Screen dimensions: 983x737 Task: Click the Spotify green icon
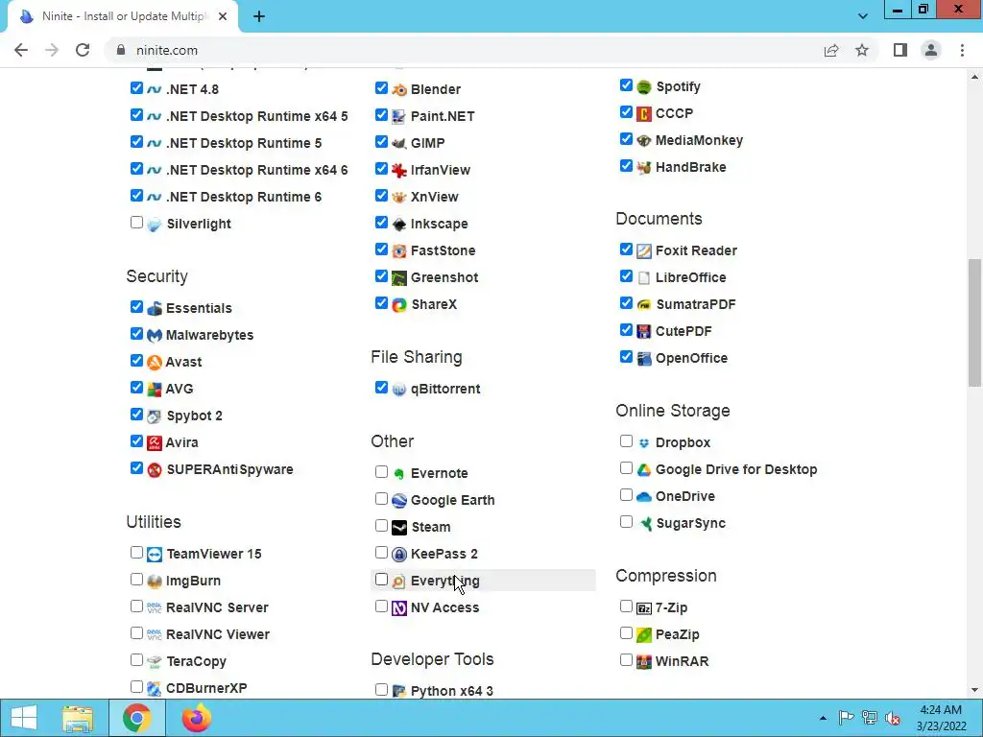644,87
